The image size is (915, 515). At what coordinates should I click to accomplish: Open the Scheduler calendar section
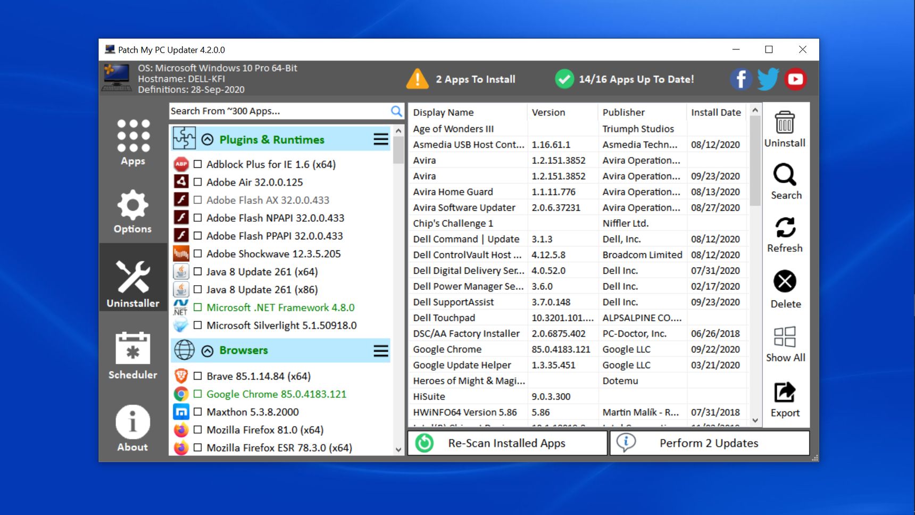click(x=132, y=355)
